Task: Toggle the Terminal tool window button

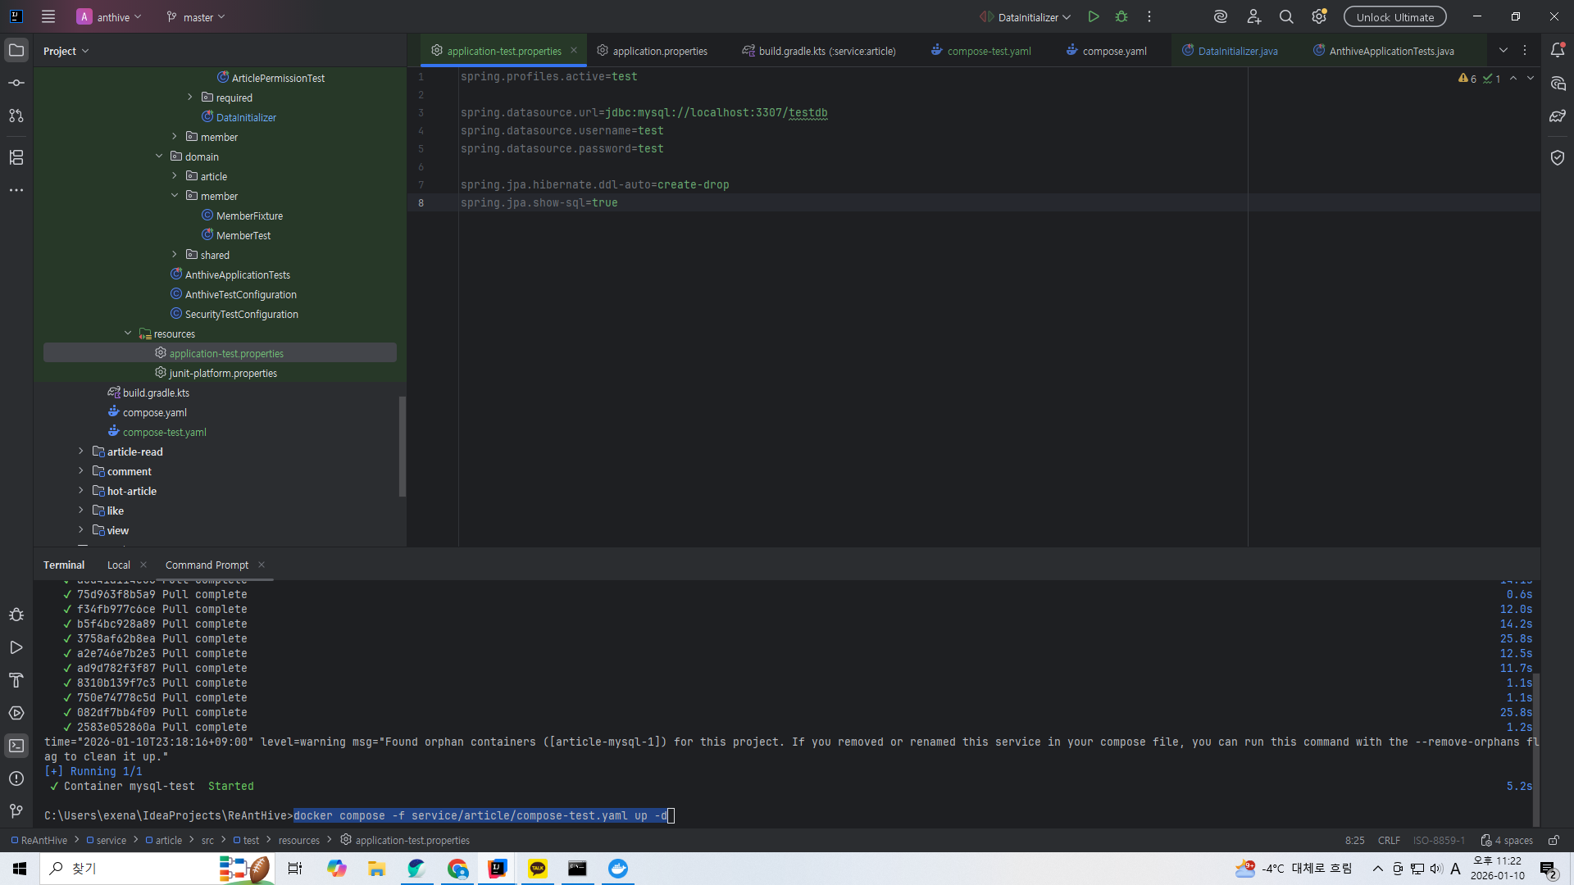Action: [x=16, y=746]
